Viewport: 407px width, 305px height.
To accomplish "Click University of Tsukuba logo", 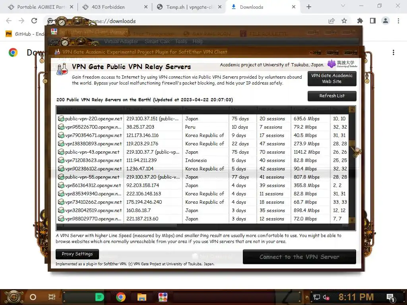I will point(342,64).
